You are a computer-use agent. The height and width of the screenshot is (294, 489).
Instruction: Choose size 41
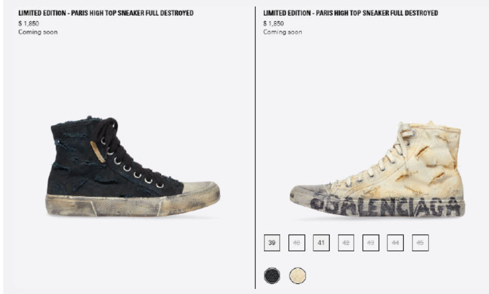pos(321,243)
